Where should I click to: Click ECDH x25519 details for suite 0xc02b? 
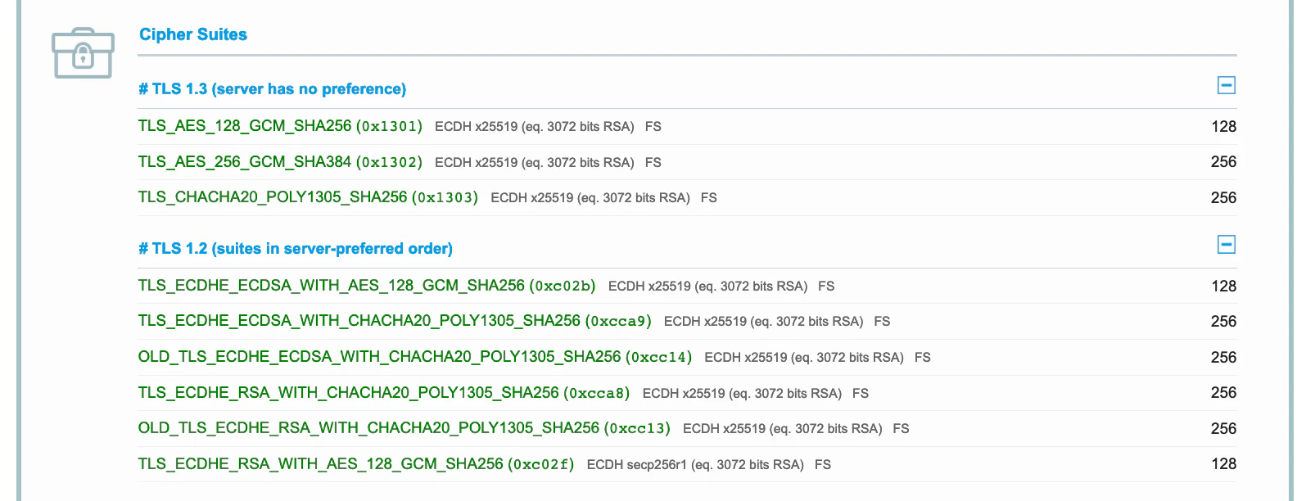(708, 287)
